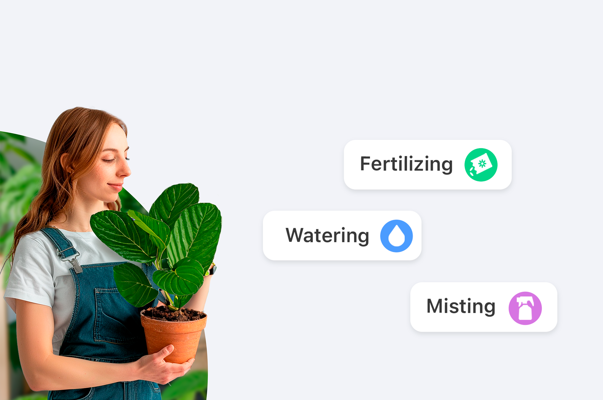The height and width of the screenshot is (400, 603).
Task: Tap the blue water drop icon
Action: tap(396, 236)
